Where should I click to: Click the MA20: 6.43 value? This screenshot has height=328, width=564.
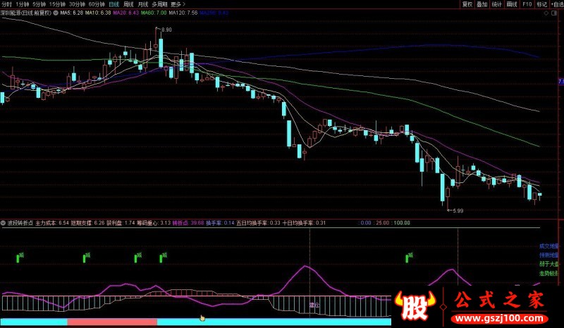(x=126, y=13)
